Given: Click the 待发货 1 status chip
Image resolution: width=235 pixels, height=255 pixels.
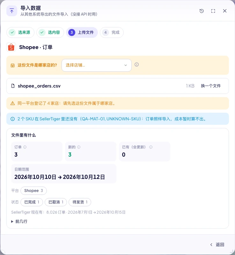Looking at the screenshot, I should coord(80,202).
